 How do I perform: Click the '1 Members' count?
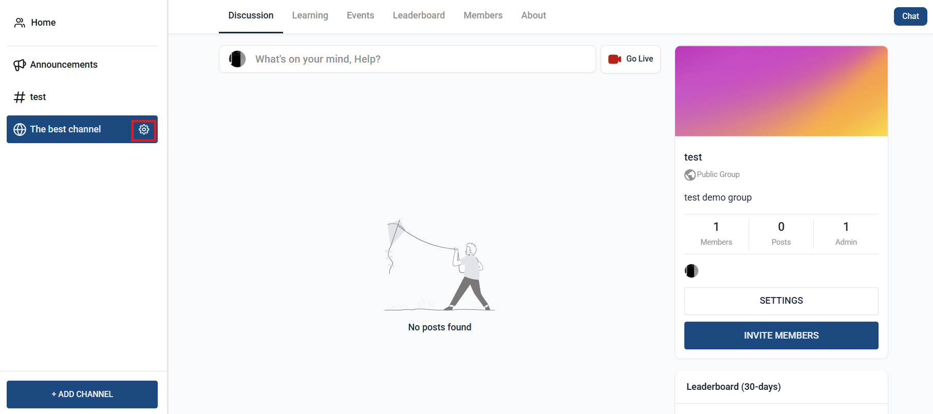click(x=716, y=234)
